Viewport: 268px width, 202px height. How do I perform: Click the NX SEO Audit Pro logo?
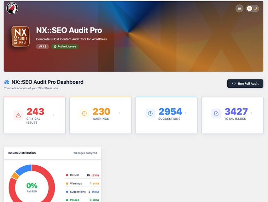(x=20, y=36)
